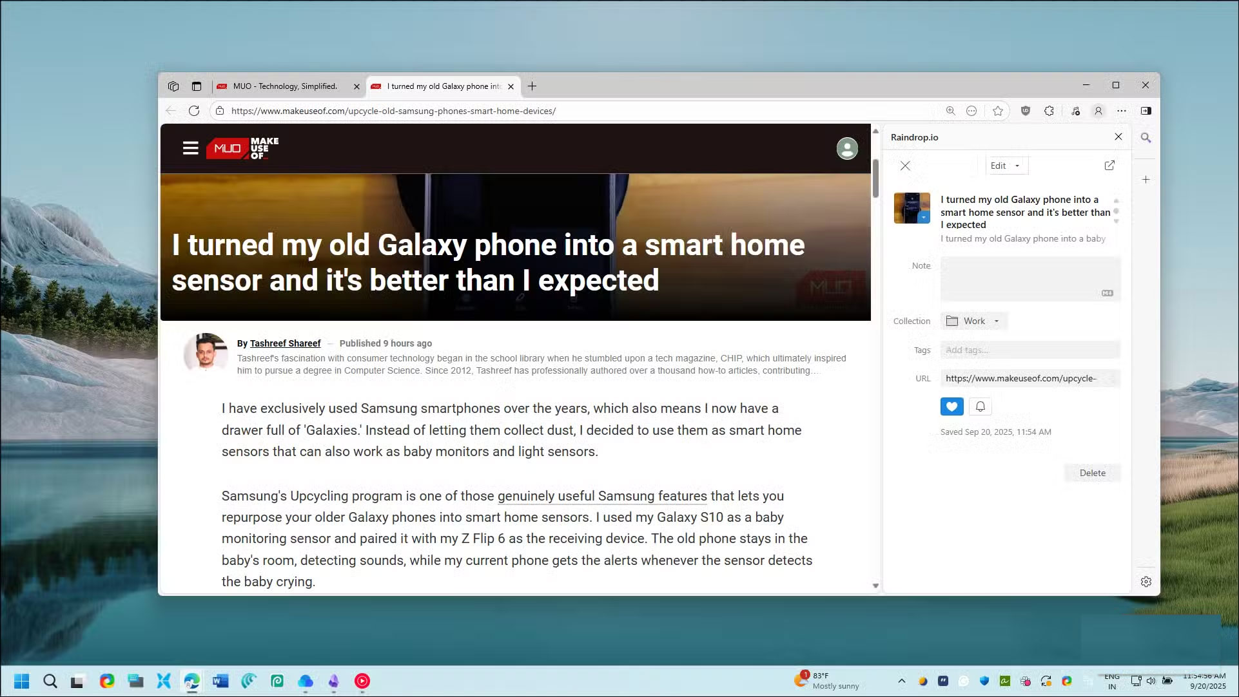
Task: Open the uBlock Origin extension icon
Action: click(x=1026, y=111)
